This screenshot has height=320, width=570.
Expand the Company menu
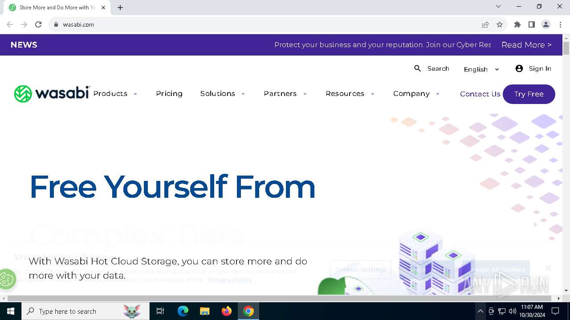pos(416,94)
